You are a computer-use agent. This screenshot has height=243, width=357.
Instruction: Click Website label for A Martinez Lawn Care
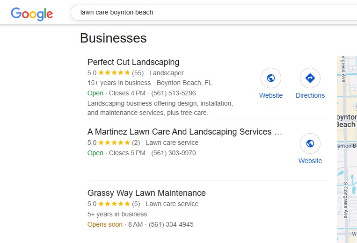[310, 161]
